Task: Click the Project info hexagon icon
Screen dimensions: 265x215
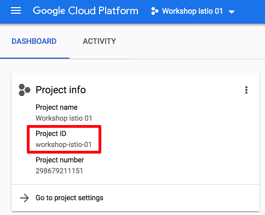Action: point(25,90)
